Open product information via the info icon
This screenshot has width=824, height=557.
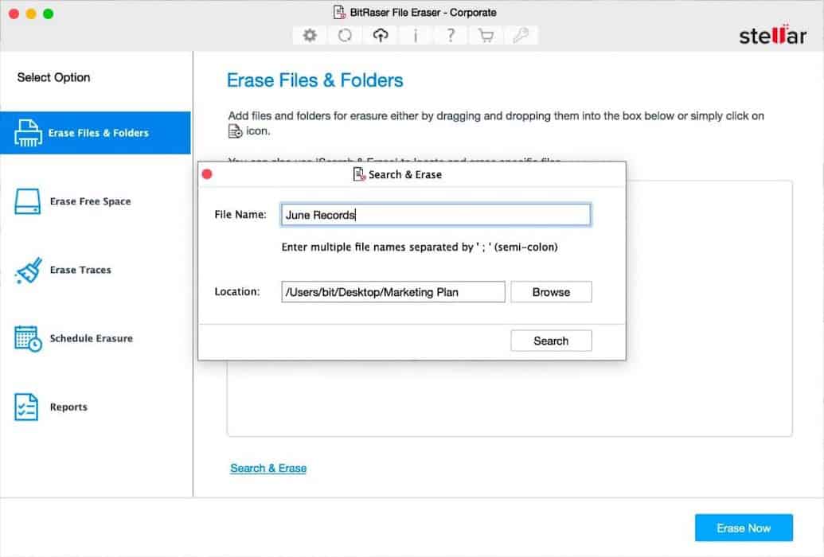416,35
